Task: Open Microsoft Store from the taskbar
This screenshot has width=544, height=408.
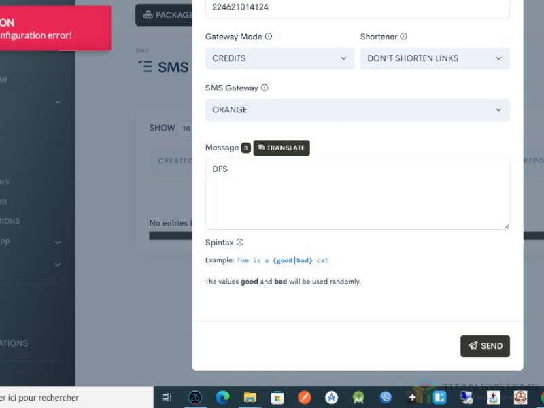Action: (277, 397)
